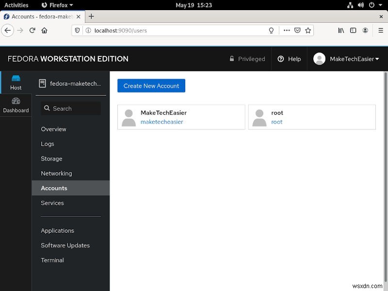The height and width of the screenshot is (291, 388).
Task: Open system status menu arrow
Action: (x=381, y=5)
